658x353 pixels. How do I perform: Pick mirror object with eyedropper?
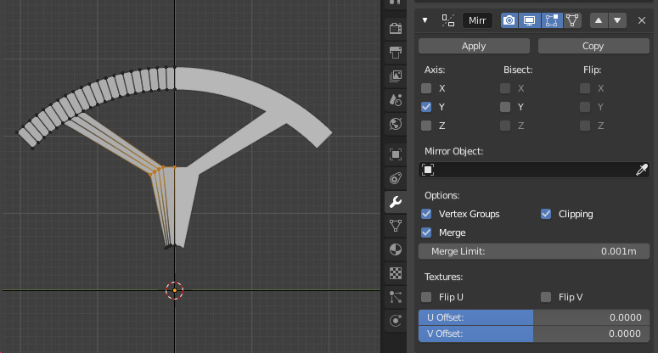click(x=641, y=170)
